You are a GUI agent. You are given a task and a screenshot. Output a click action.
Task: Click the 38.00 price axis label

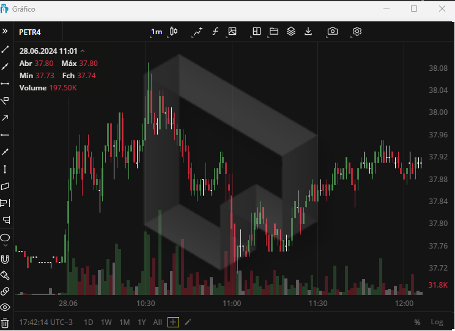tap(438, 112)
